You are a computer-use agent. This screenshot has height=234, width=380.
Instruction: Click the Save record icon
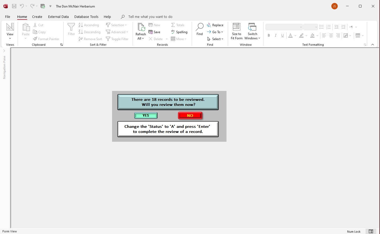click(x=151, y=32)
